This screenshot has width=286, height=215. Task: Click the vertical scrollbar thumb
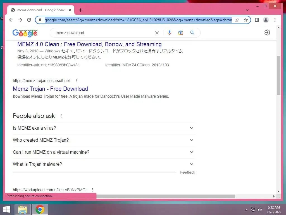pyautogui.click(x=278, y=75)
